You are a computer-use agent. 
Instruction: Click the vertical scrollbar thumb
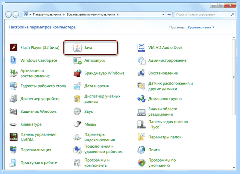pos(234,77)
